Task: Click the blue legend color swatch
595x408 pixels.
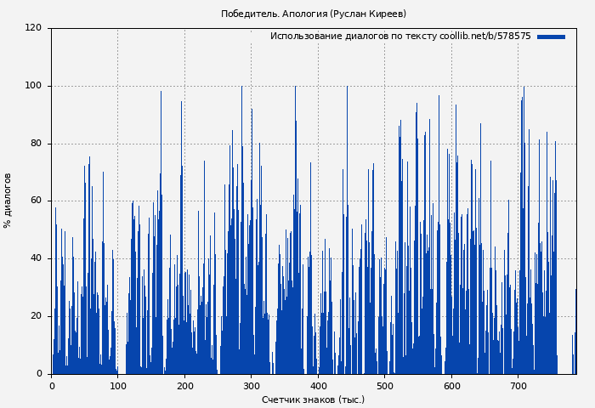Action: (551, 37)
